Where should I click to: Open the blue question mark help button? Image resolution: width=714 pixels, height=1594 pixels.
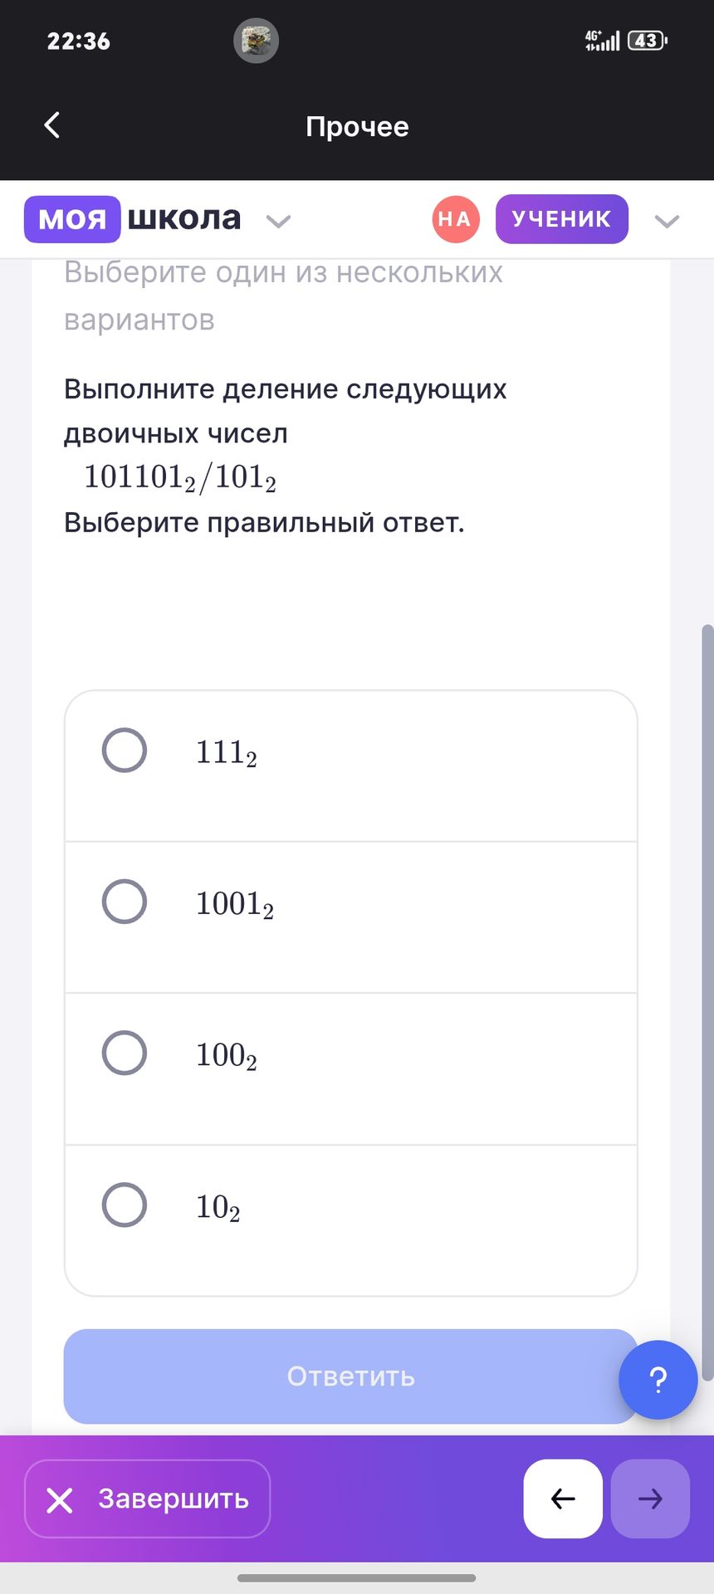pos(658,1380)
